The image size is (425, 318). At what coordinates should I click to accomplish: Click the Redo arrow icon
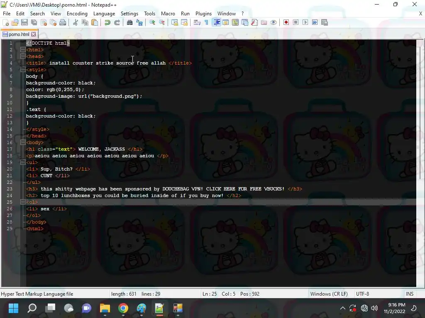click(117, 22)
